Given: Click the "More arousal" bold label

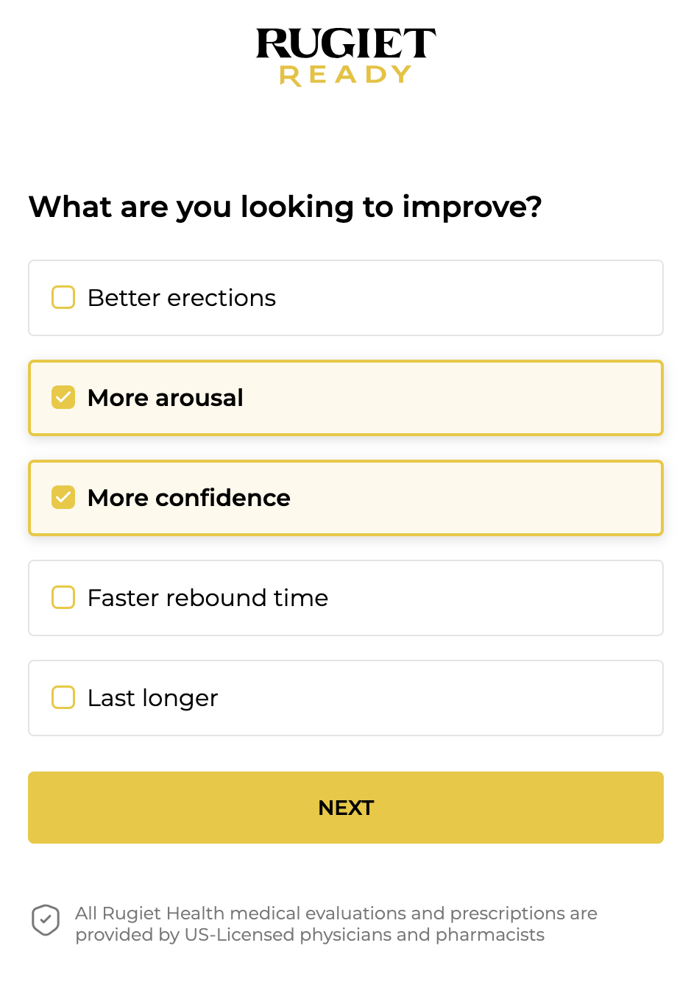Looking at the screenshot, I should coord(166,398).
